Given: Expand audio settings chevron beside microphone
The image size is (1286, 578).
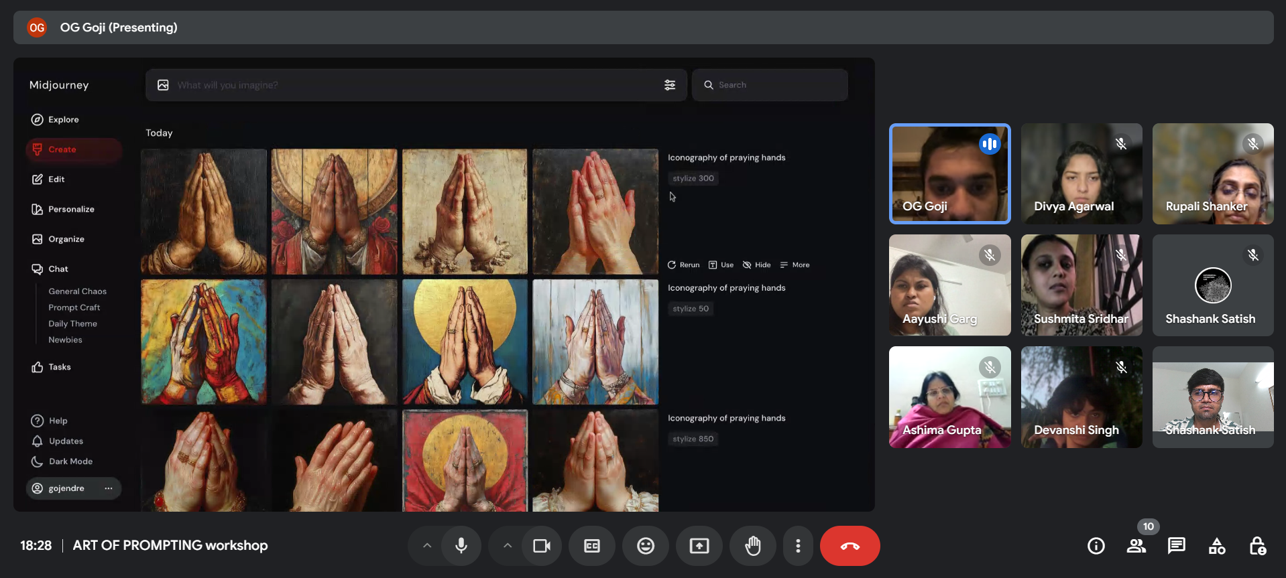Looking at the screenshot, I should click(427, 546).
